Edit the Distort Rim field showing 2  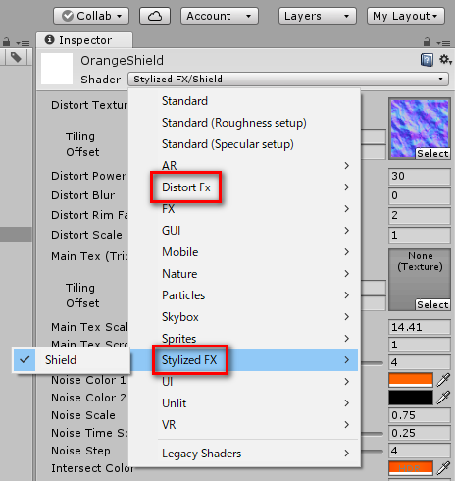click(420, 215)
